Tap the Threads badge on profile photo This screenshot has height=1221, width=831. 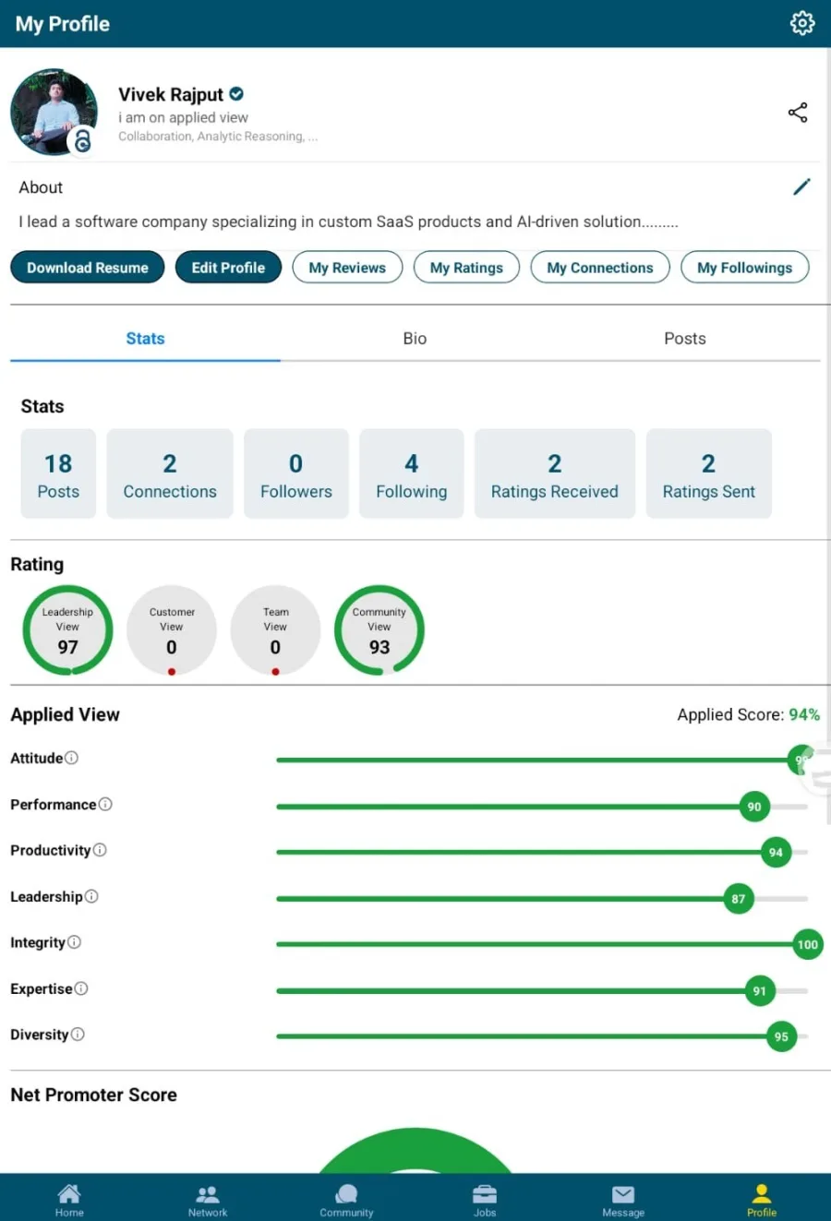[x=82, y=141]
